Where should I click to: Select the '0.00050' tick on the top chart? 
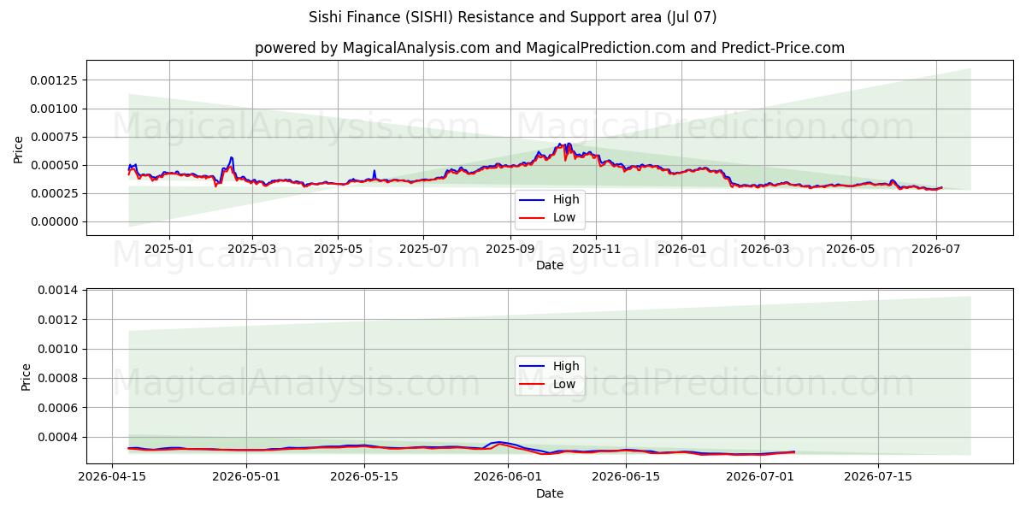(x=53, y=165)
